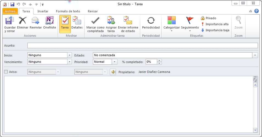The width and height of the screenshot is (262, 137).
Task: Click the disabled Zoom icon
Action: click(238, 20)
